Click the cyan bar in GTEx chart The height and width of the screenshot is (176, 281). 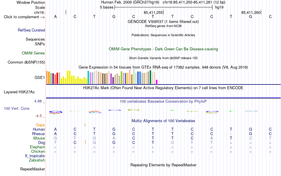point(88,77)
